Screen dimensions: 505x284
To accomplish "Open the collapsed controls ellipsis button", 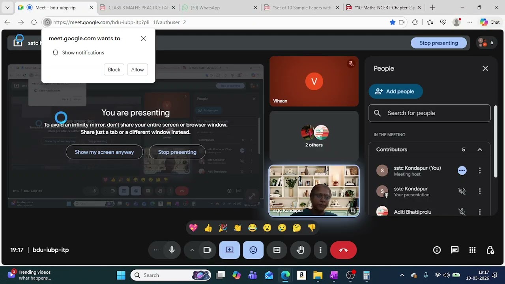I will [157, 250].
